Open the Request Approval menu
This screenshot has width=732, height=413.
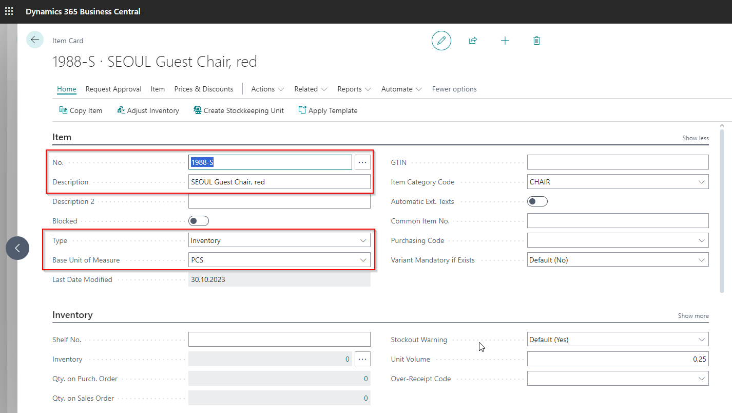coord(113,89)
